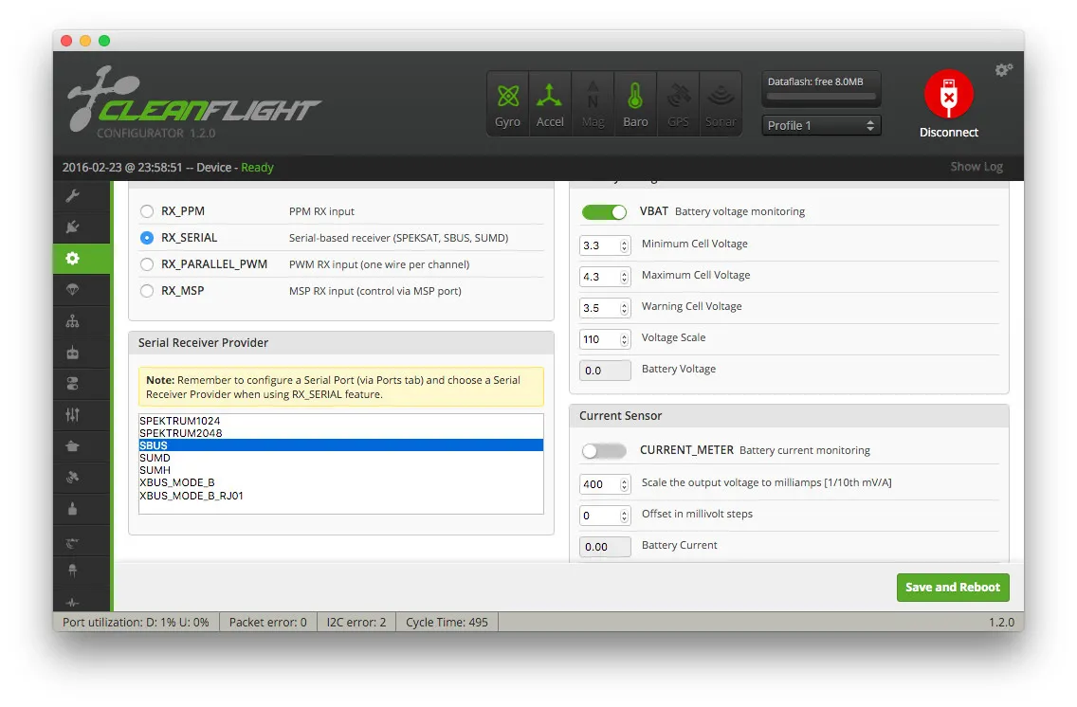Click the Voltage Scale stepper arrows
1077x707 pixels.
[x=624, y=339]
